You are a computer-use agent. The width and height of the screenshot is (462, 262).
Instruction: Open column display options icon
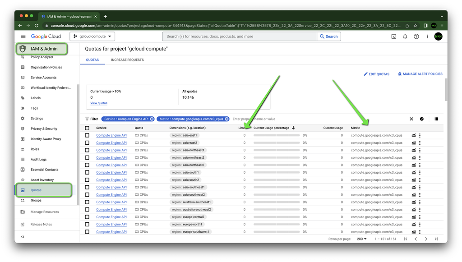coord(436,119)
